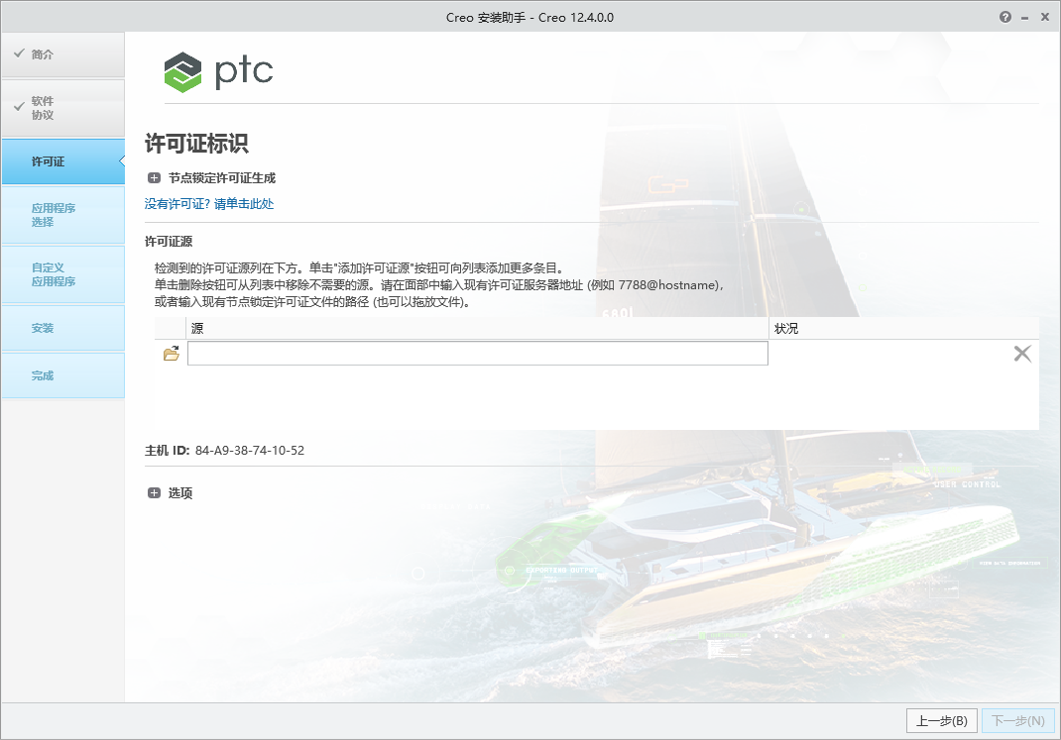Viewport: 1061px width, 740px height.
Task: Remove license source with X icon
Action: [x=1022, y=354]
